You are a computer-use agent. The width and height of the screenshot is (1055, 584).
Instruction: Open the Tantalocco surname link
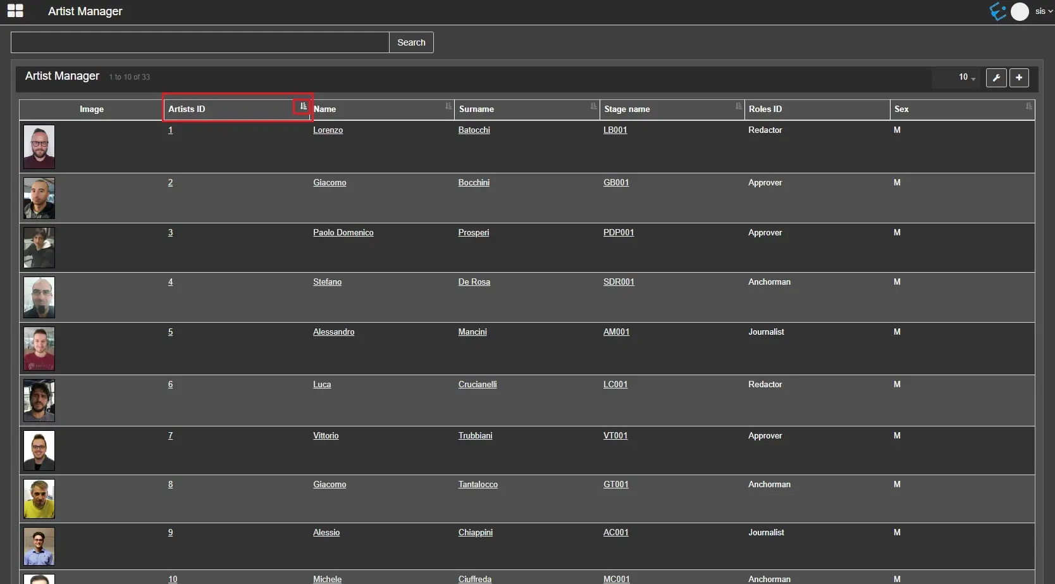(478, 485)
